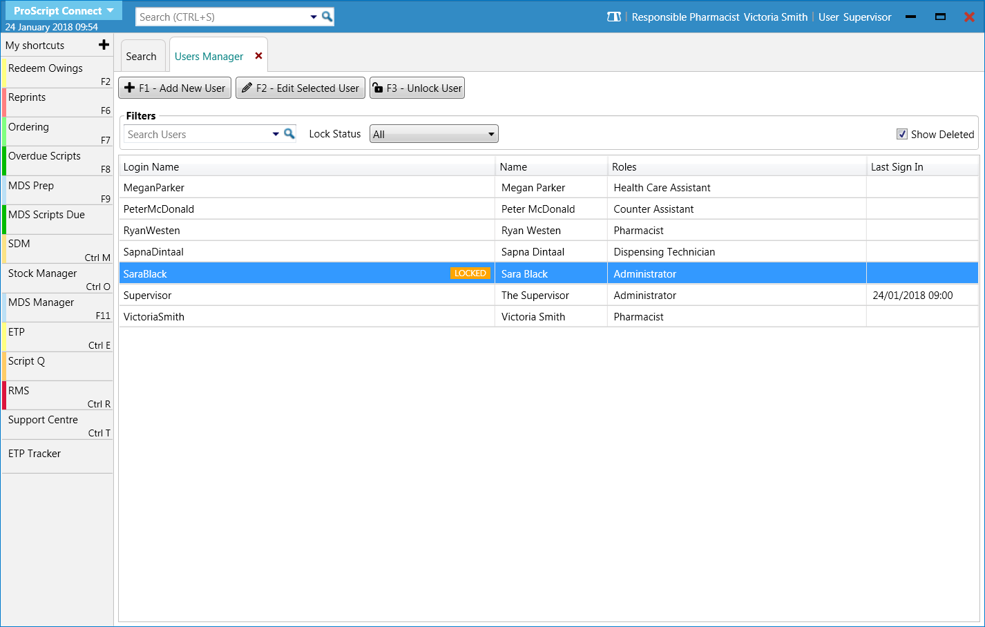Viewport: 985px width, 627px height.
Task: Open the ProScript Connect main menu dropdown
Action: point(63,11)
